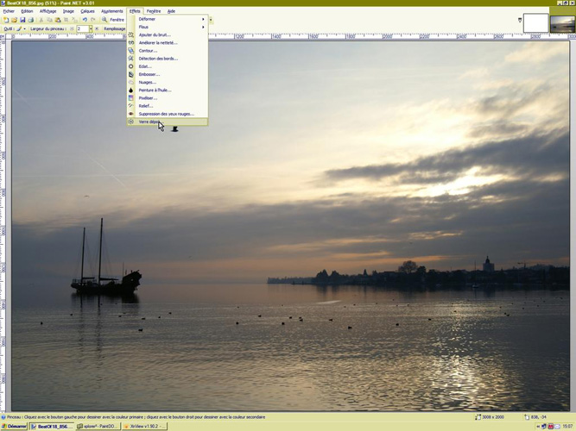Open the Calques menu
The image size is (576, 431).
tap(87, 11)
